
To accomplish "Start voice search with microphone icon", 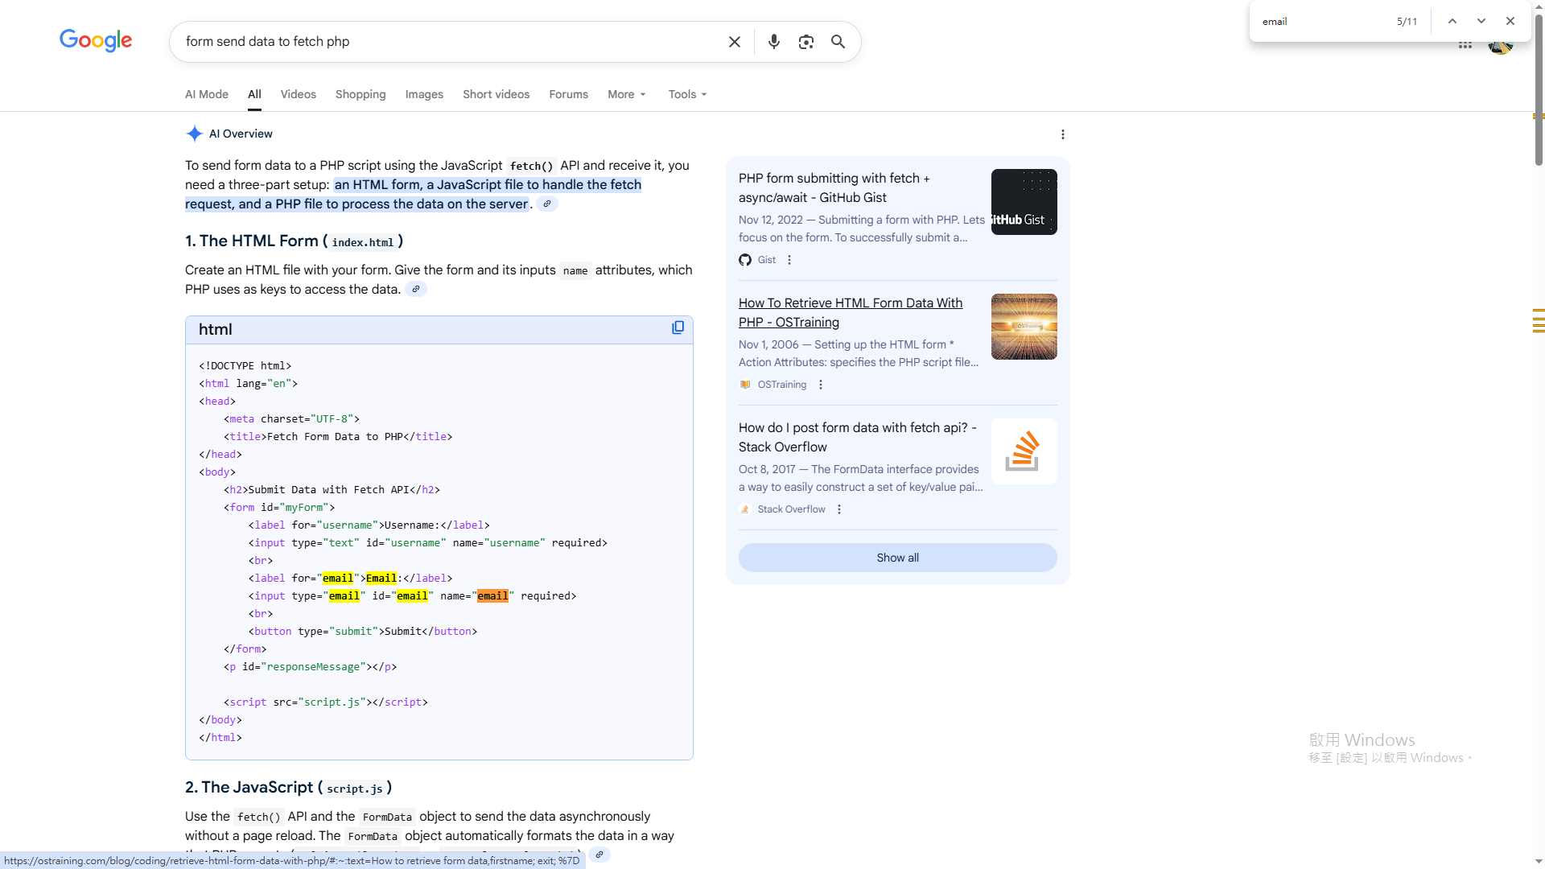I will (773, 42).
